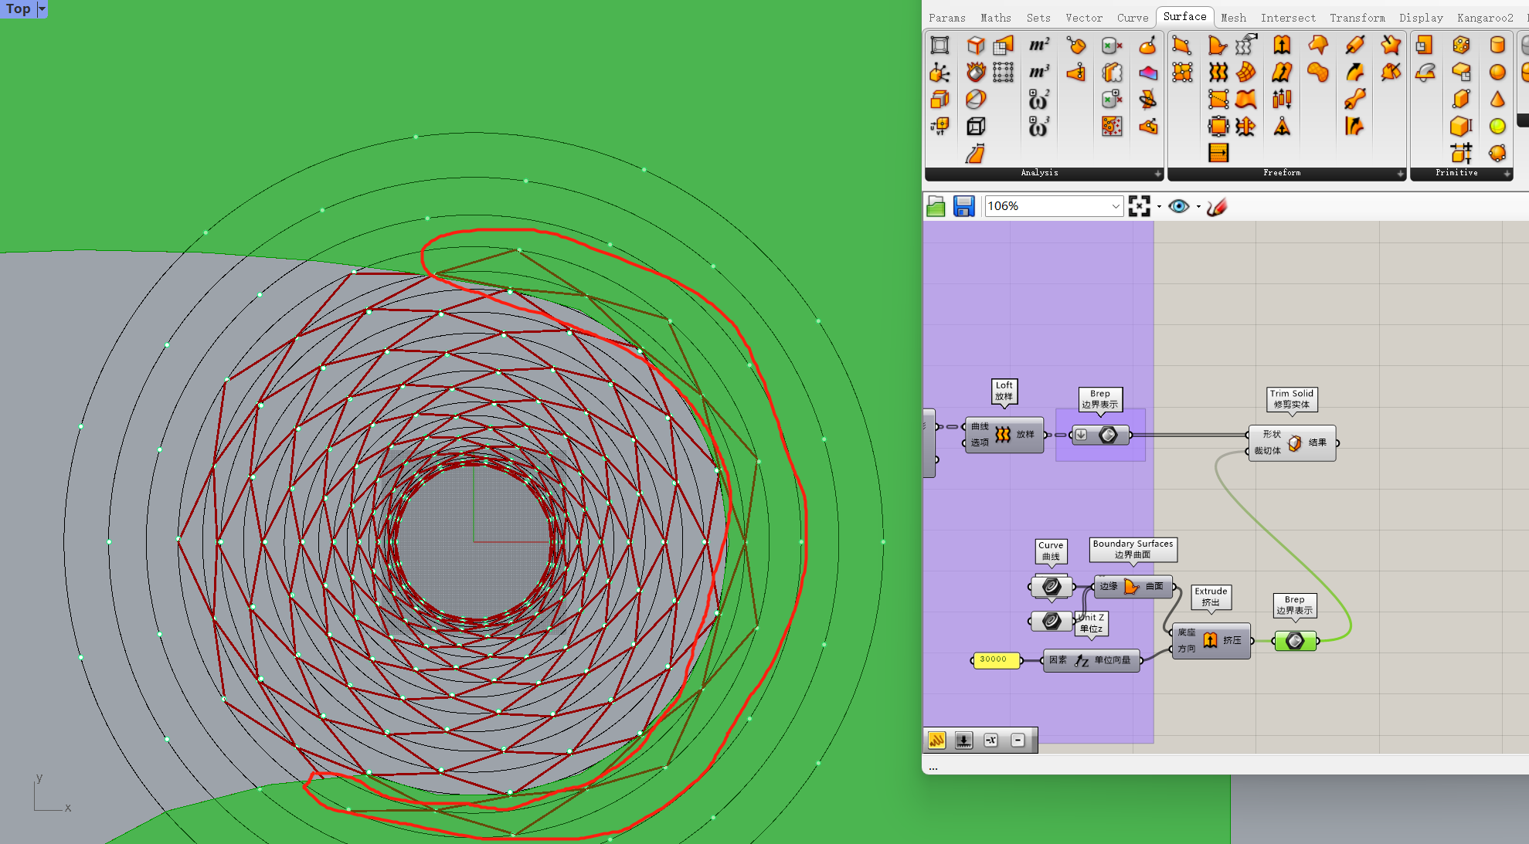
Task: Expand the Primitive panel with its plus
Action: pyautogui.click(x=1507, y=174)
